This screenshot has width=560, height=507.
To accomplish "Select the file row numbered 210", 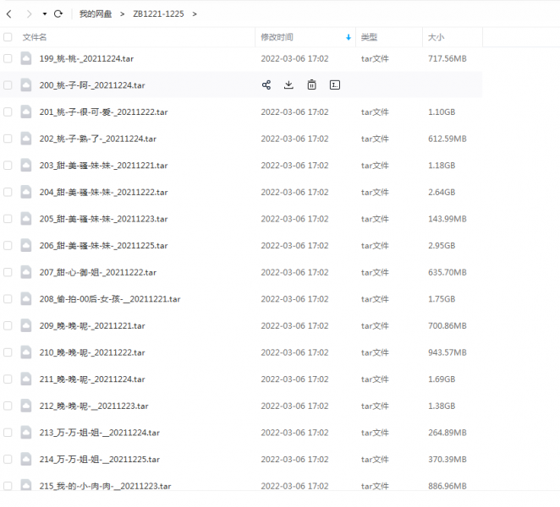I will (x=92, y=352).
